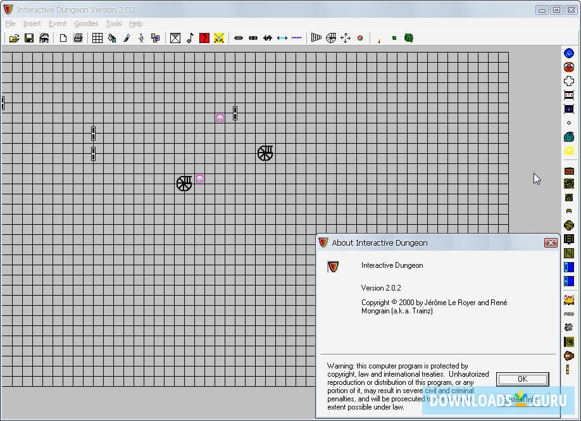Place a tree symbol from the toolbar
This screenshot has height=421, width=581.
click(409, 37)
